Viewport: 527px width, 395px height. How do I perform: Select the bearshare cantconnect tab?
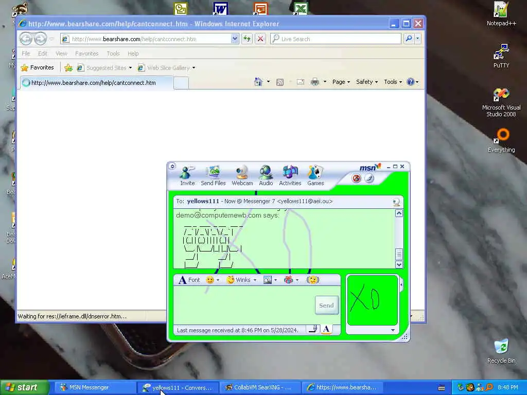pos(97,83)
